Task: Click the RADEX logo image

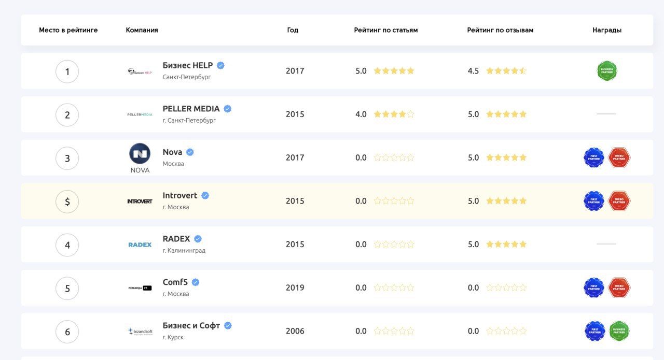Action: point(140,244)
